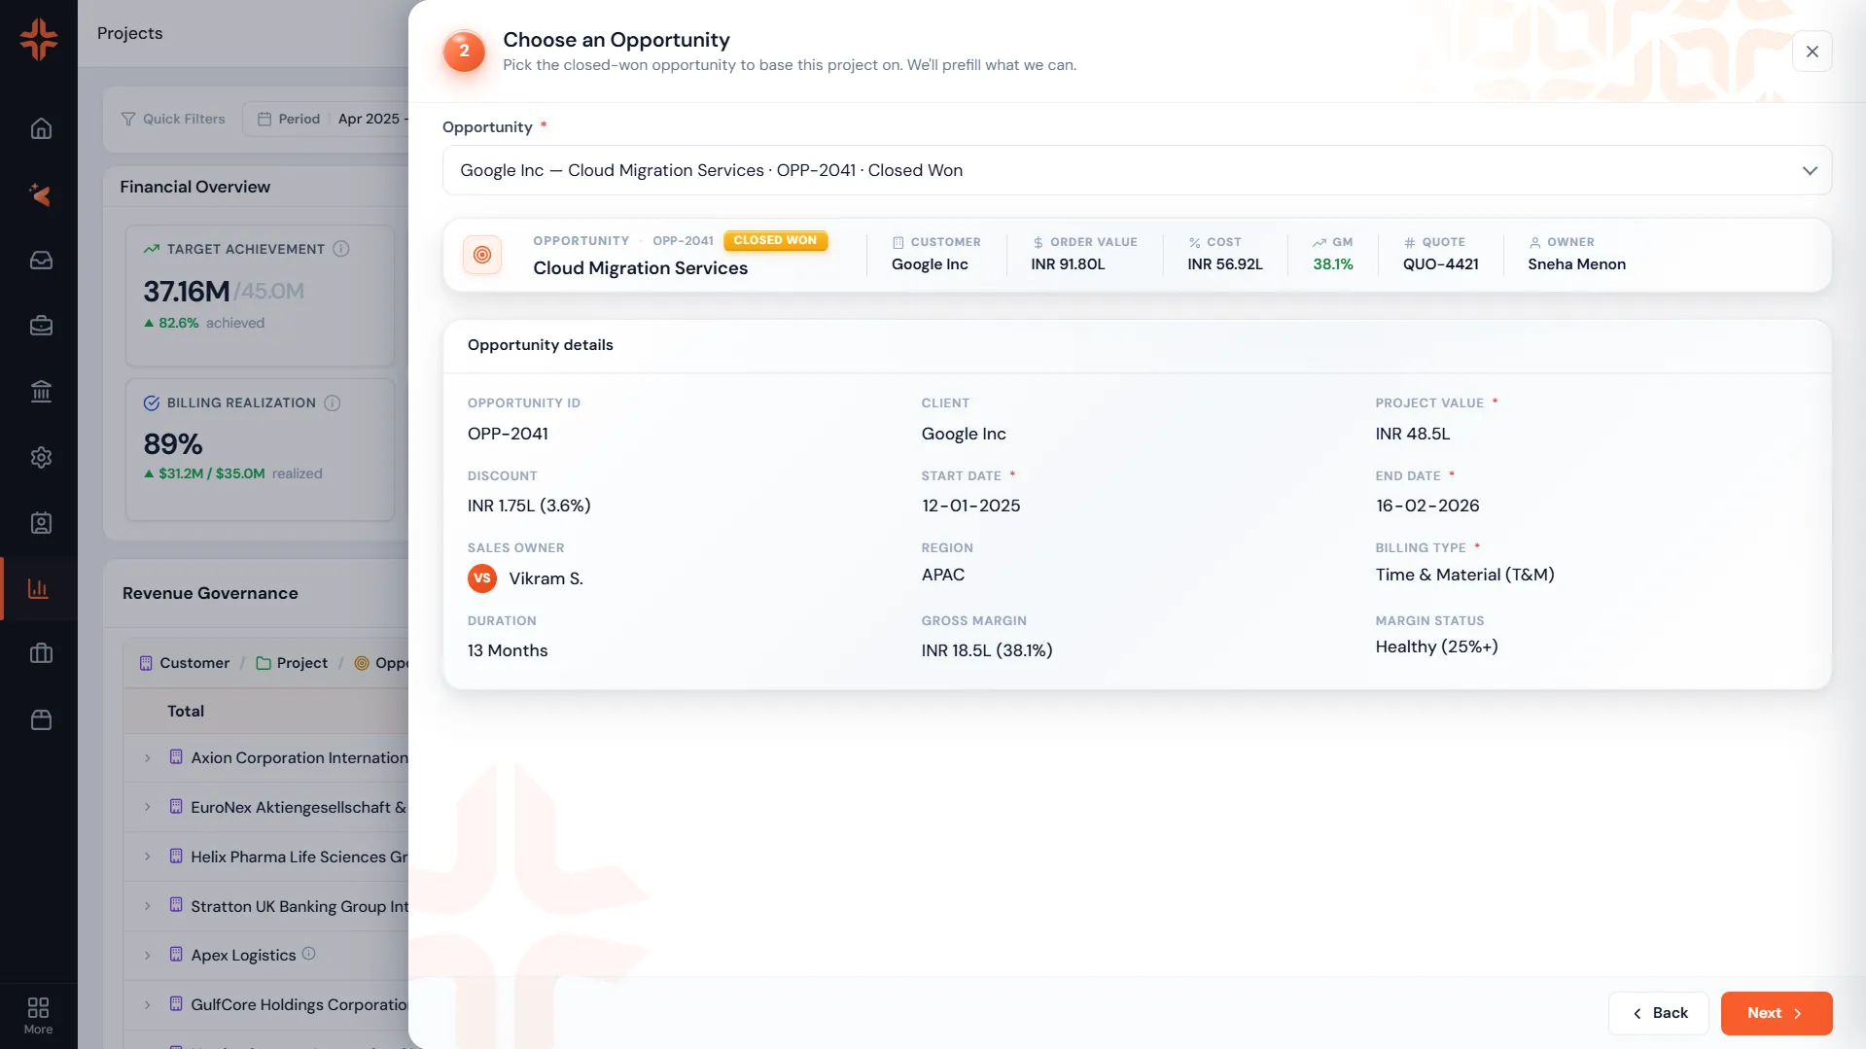Click the End Date value 16-02-2026
Viewport: 1866px width, 1049px height.
click(1426, 506)
